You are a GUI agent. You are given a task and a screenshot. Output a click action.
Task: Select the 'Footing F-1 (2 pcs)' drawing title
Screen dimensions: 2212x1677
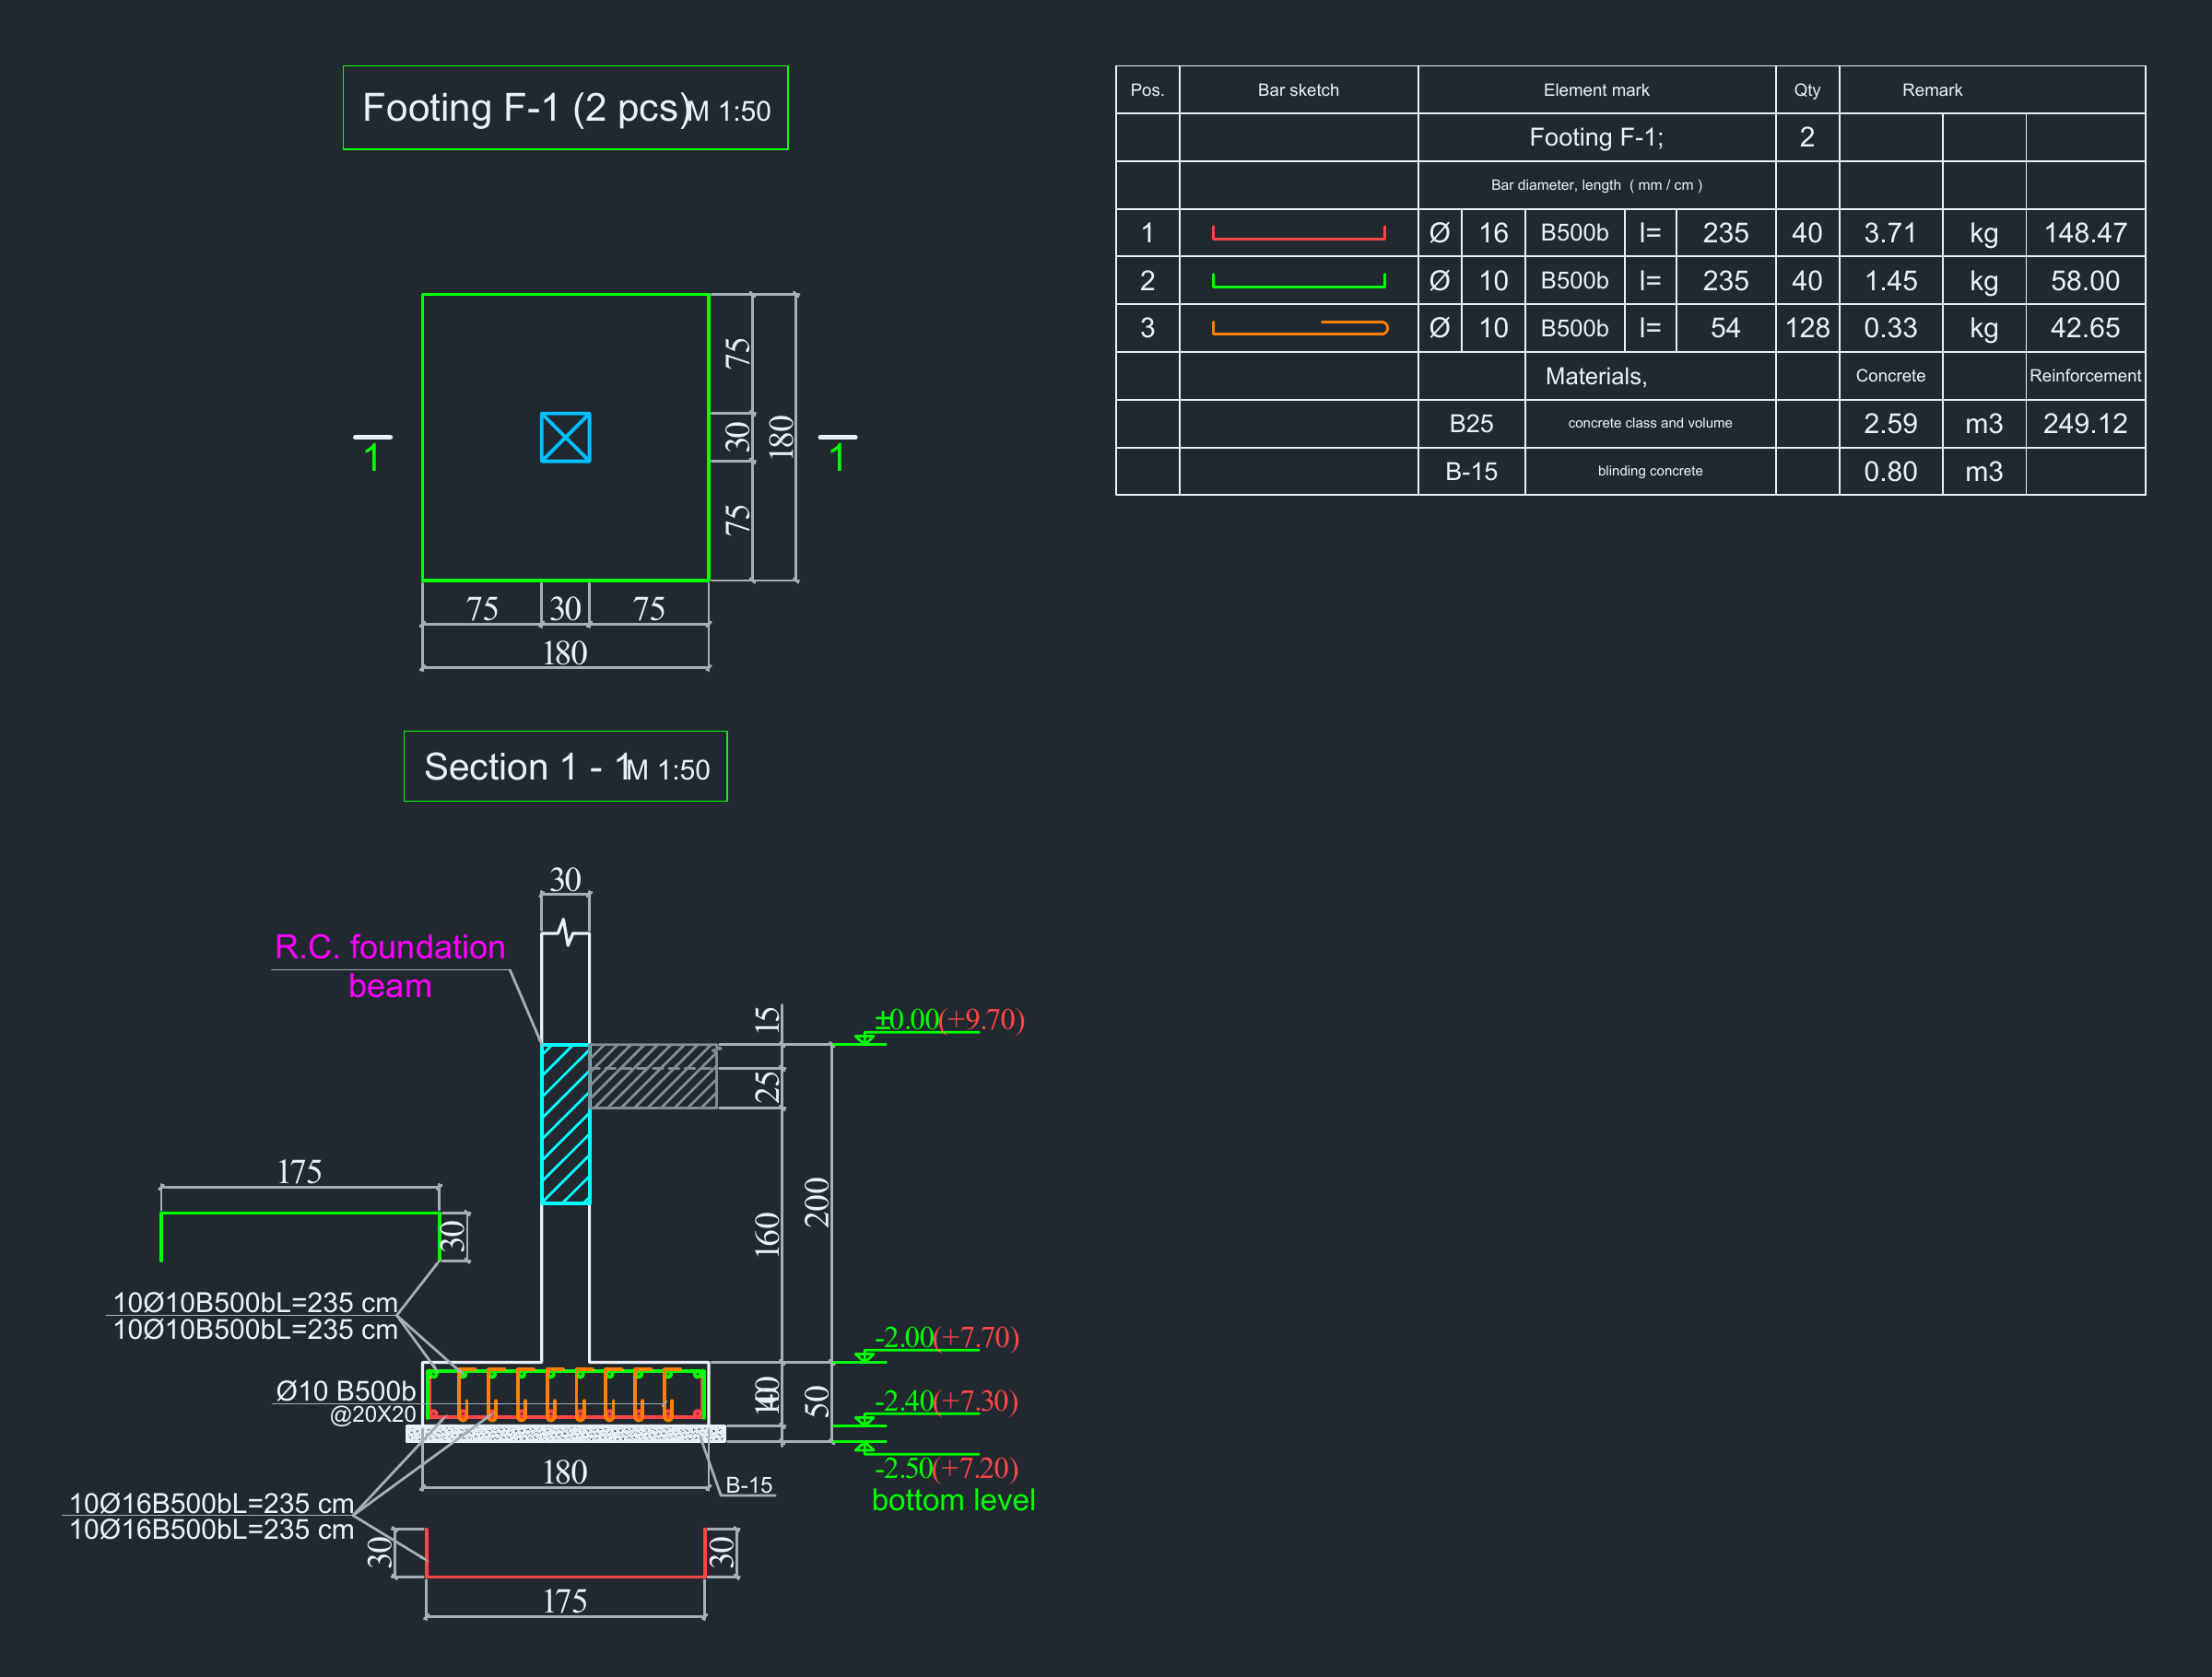click(526, 108)
